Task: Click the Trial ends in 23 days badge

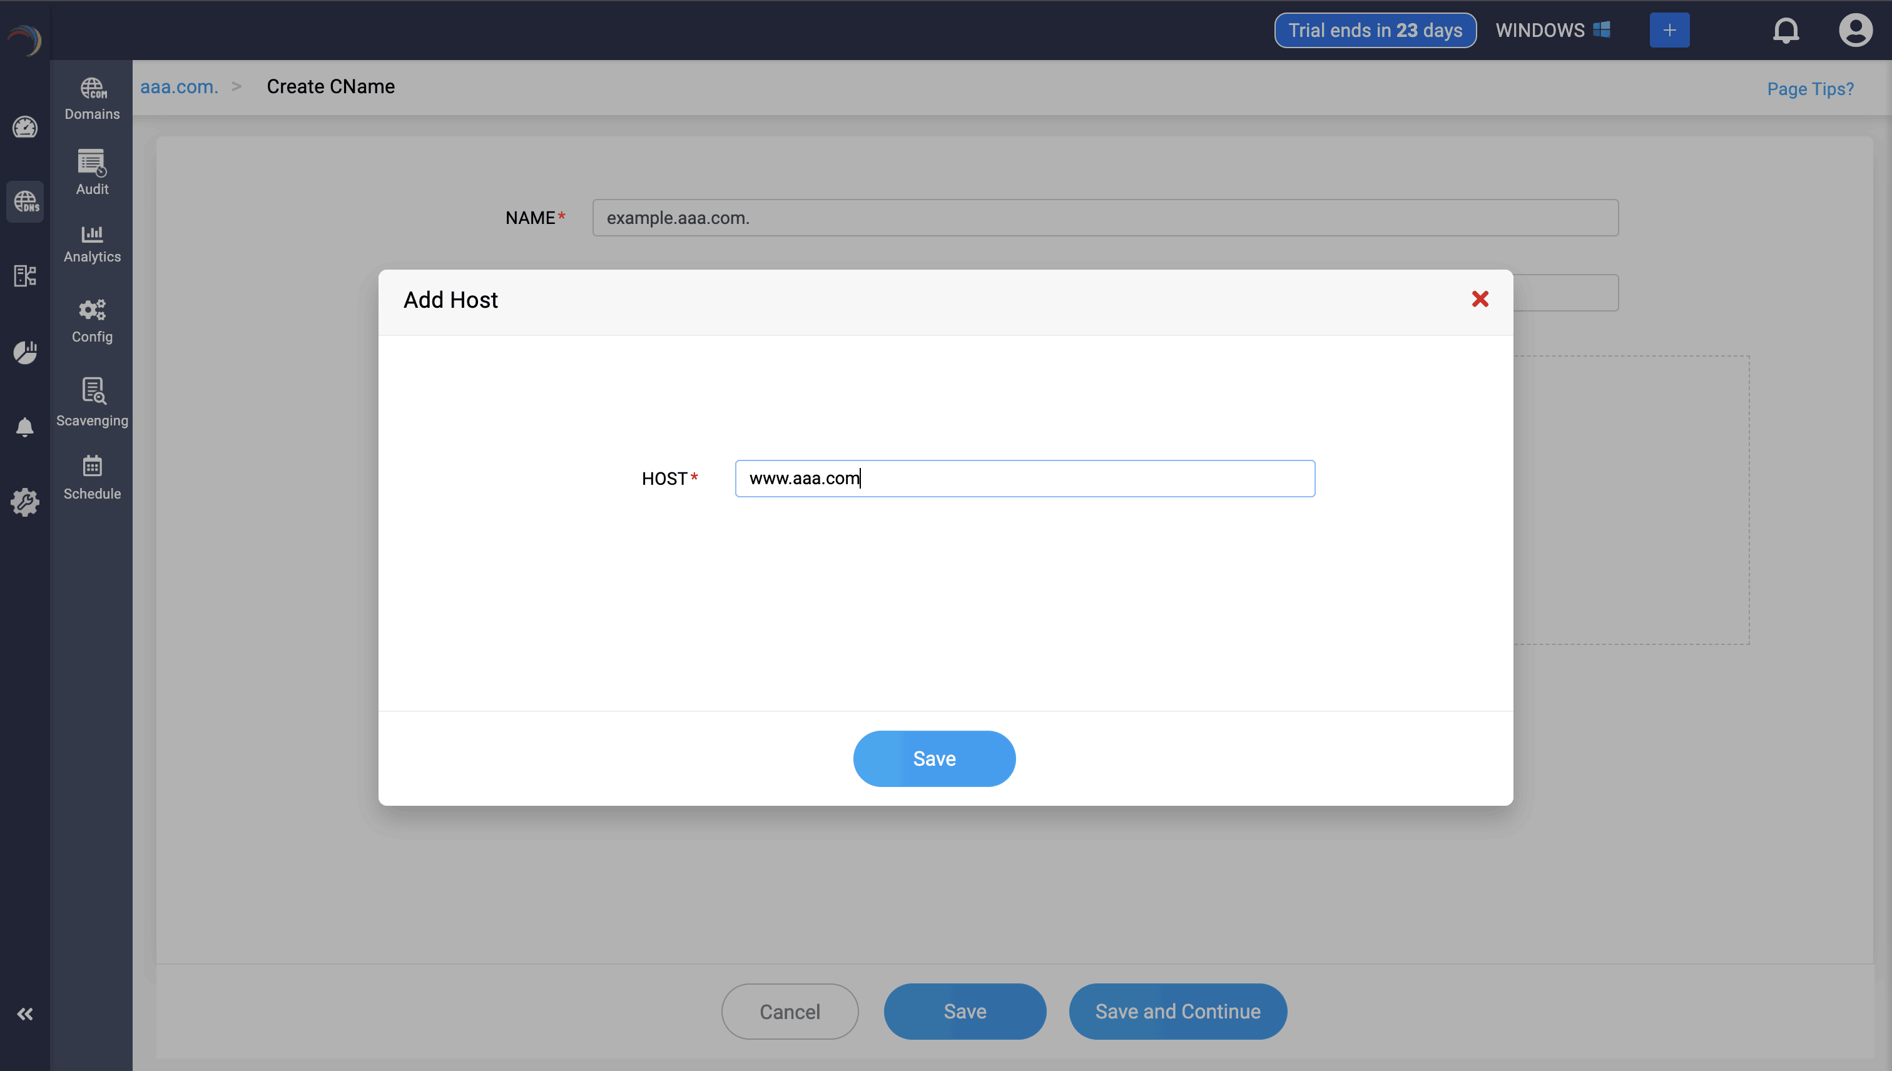Action: pyautogui.click(x=1374, y=30)
